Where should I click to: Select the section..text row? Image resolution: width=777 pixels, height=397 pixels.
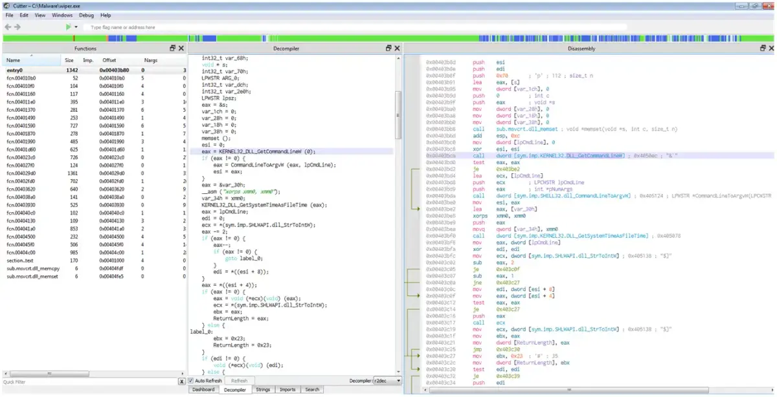click(95, 260)
